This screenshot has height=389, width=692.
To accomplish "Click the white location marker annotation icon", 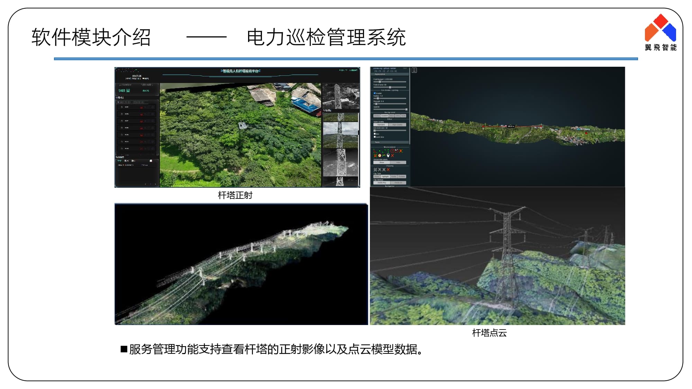I will (x=388, y=155).
